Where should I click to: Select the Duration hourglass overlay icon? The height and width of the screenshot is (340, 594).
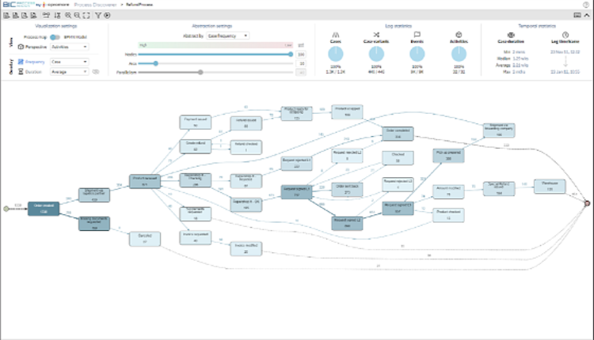(21, 71)
